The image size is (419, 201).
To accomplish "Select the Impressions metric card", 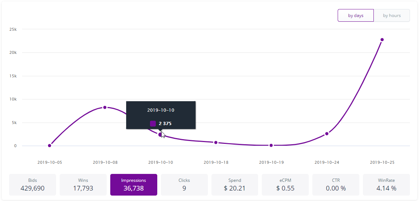I will 134,184.
